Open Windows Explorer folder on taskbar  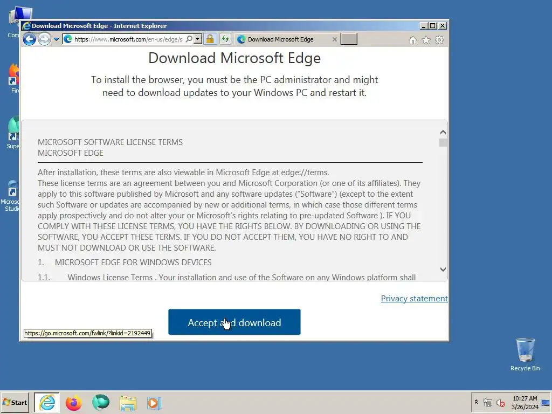click(x=128, y=403)
